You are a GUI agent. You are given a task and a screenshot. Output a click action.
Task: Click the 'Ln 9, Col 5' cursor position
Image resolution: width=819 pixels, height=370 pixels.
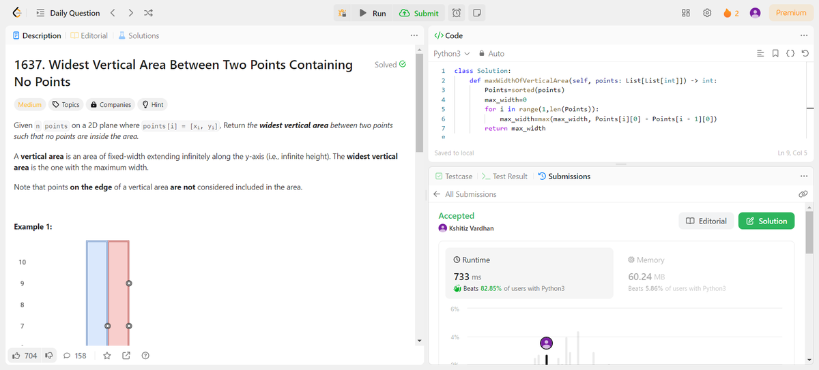(792, 153)
